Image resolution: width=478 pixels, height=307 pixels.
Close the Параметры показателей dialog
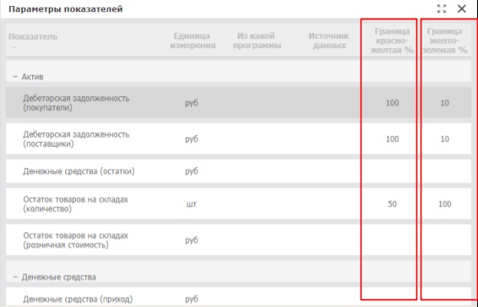[462, 8]
